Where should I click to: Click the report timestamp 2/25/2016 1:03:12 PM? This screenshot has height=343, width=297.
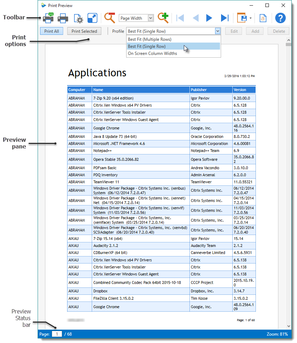(239, 76)
